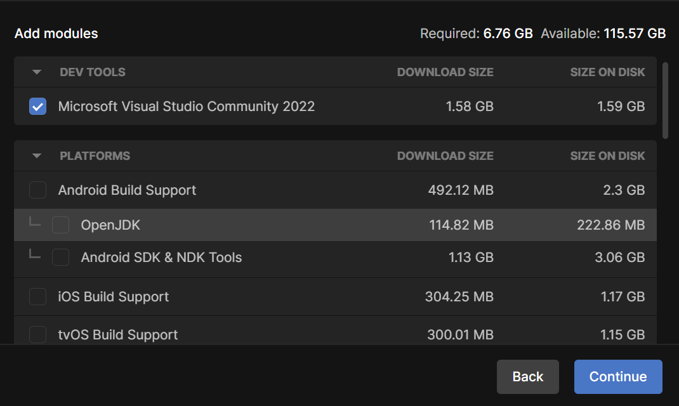Uncheck Microsoft Visual Studio Community 2022 checkbox
This screenshot has height=406, width=679.
tap(37, 107)
